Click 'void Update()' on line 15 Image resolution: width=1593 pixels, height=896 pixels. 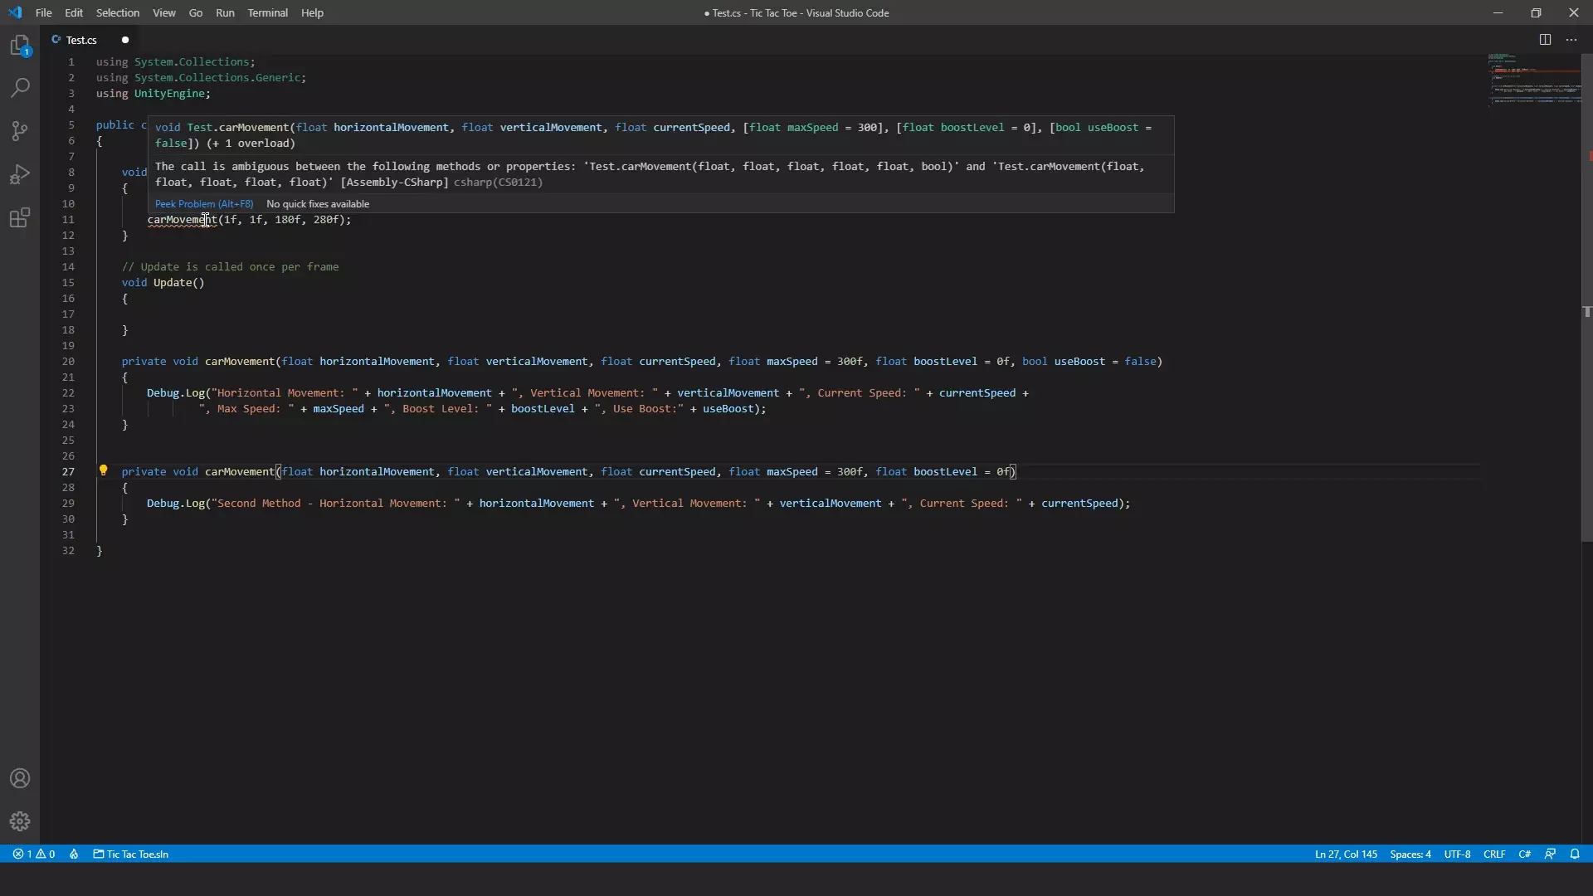163,283
